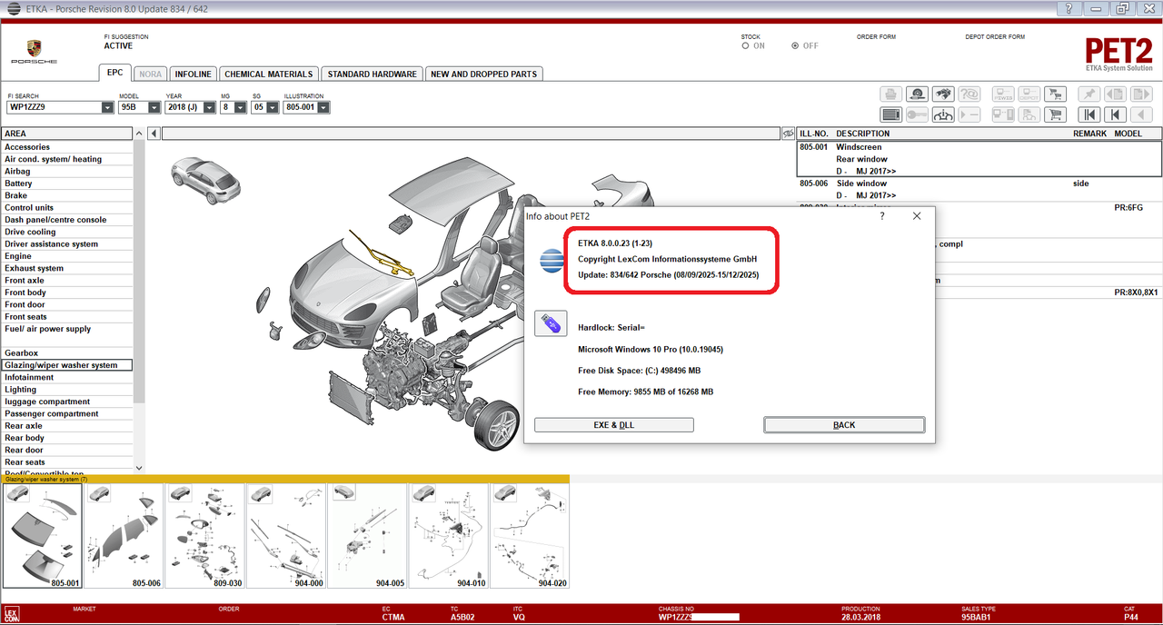
Task: Click AREA list scroll-down arrow
Action: [x=139, y=467]
